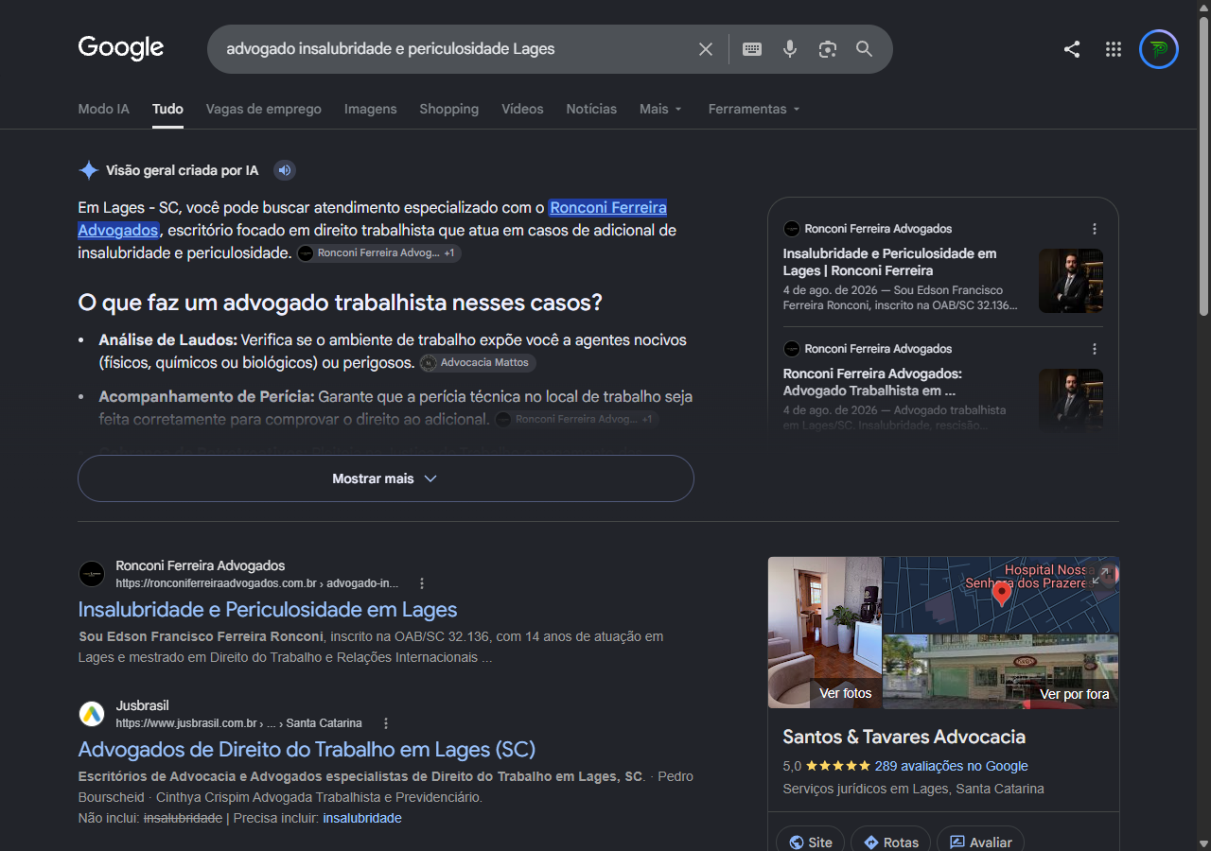This screenshot has height=851, width=1211.
Task: Open the Notícias tab
Action: coord(591,109)
